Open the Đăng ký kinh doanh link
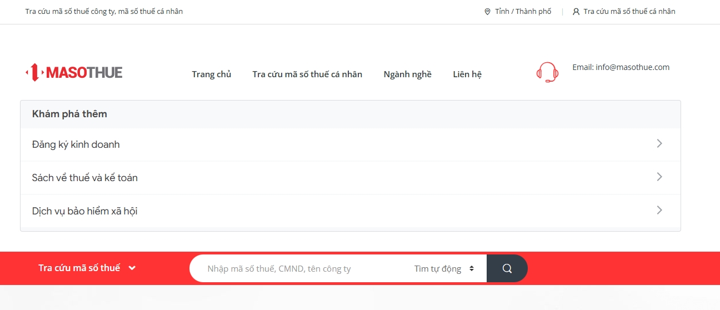This screenshot has width=720, height=310. pos(76,144)
